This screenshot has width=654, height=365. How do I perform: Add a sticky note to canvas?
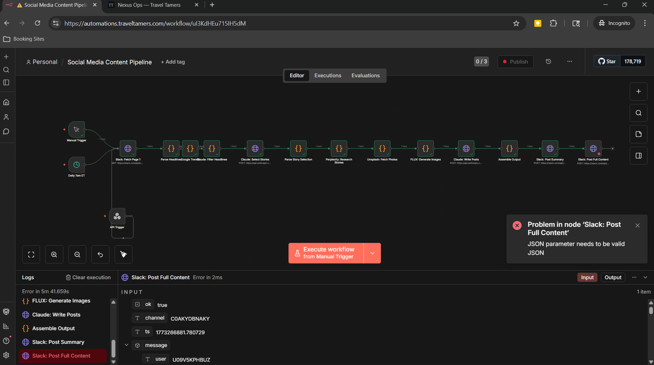coord(638,134)
